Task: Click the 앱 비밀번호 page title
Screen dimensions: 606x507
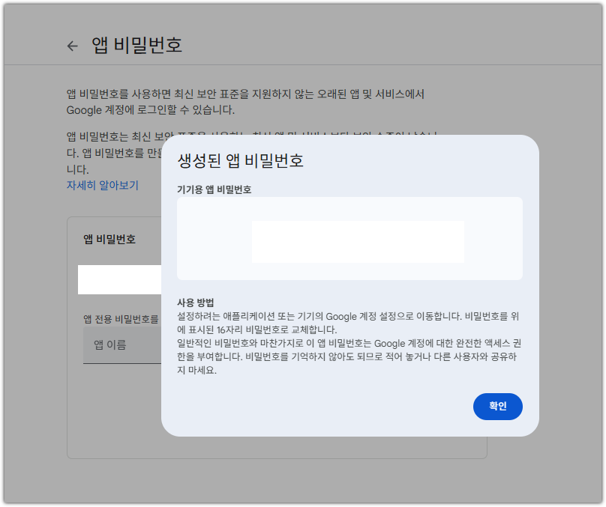Action: [x=136, y=45]
